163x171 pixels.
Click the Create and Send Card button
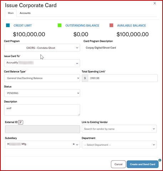tap(143, 164)
